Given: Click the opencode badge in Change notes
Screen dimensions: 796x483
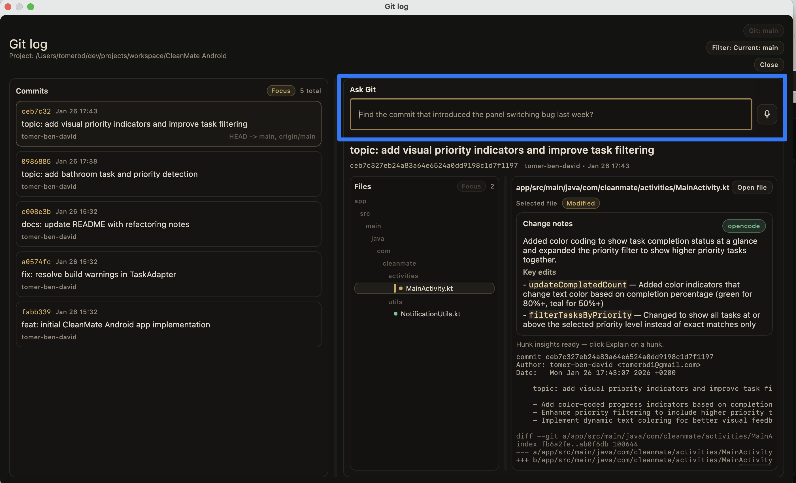Looking at the screenshot, I should [x=744, y=226].
